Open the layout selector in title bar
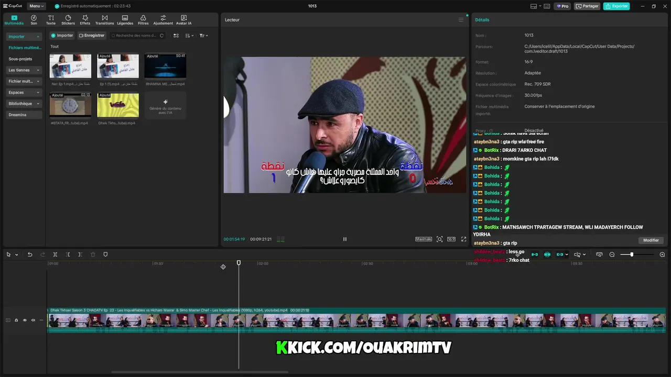Image resolution: width=671 pixels, height=377 pixels. [x=535, y=6]
